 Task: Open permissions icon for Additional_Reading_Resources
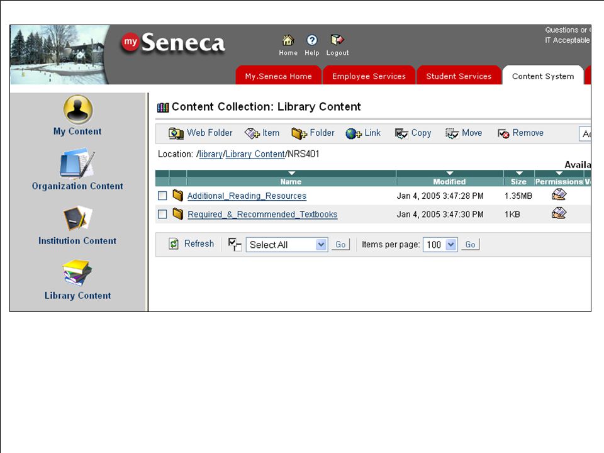(x=559, y=194)
